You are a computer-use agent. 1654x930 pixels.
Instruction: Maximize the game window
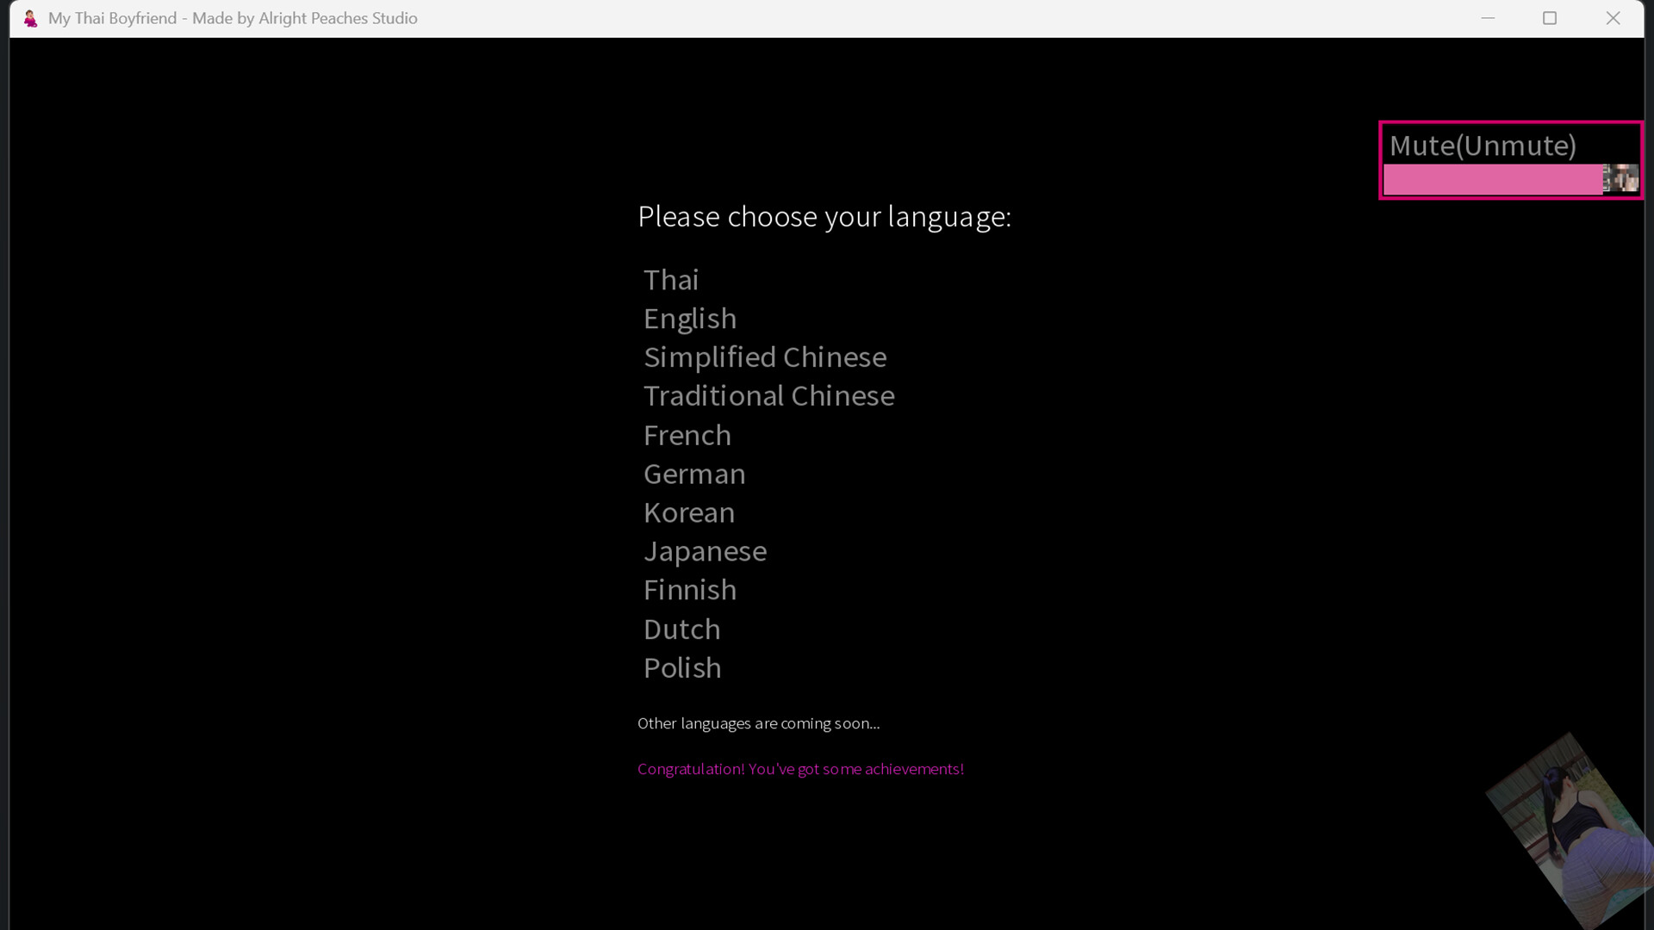(x=1549, y=18)
